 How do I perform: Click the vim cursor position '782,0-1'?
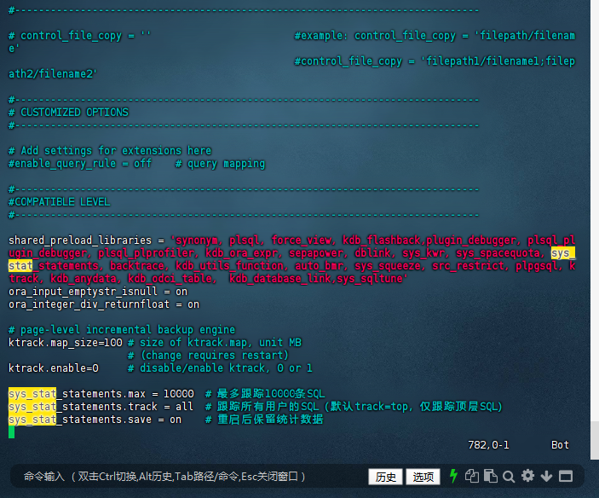point(488,445)
